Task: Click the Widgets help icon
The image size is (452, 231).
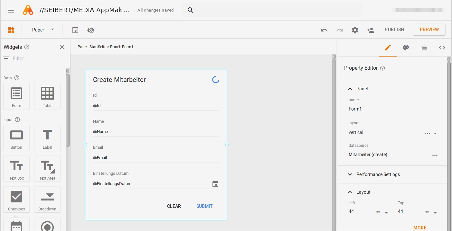Action: [x=27, y=47]
